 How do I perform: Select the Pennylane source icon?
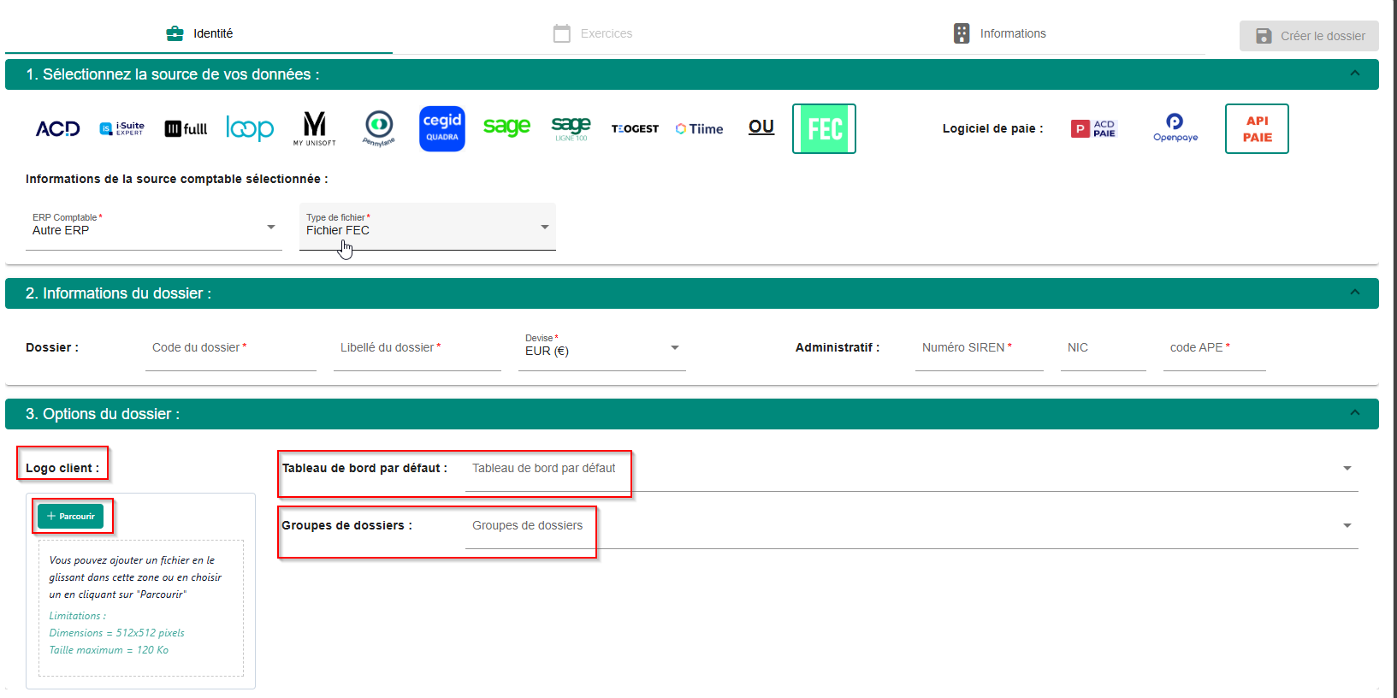(379, 129)
